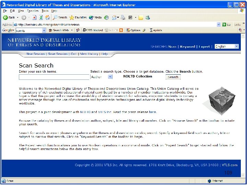Stop loading the page
Screen dimensions: 247x185
coord(34,17)
